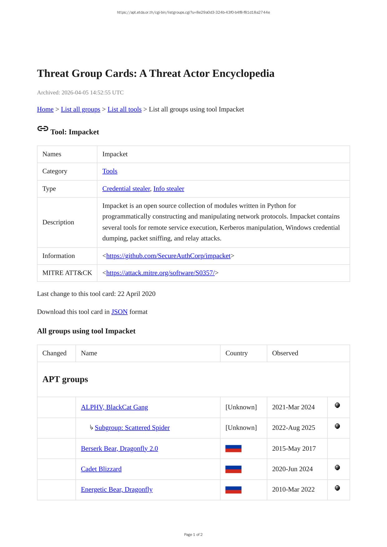The width and height of the screenshot is (387, 547).
Task: Open the SecureAuthCorp impacket GitHub link
Action: click(x=168, y=256)
